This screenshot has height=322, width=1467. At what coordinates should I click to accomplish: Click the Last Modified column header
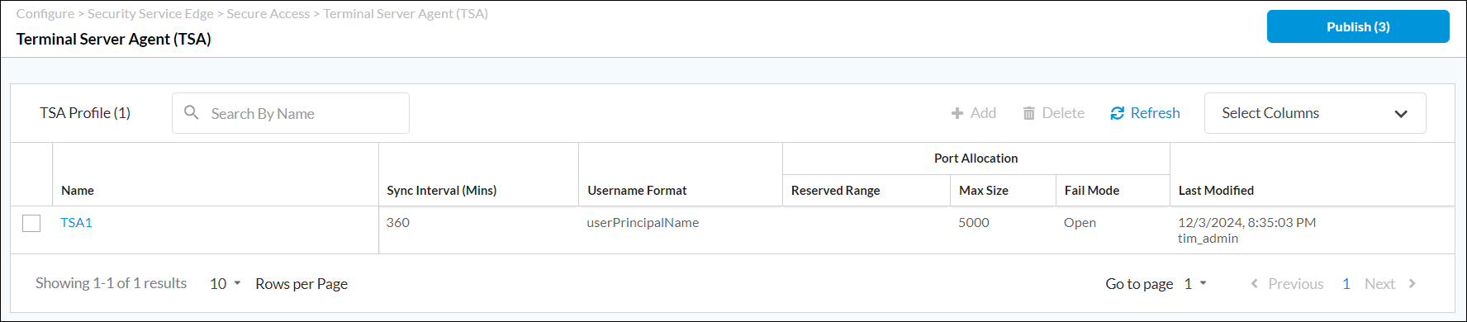(1216, 190)
